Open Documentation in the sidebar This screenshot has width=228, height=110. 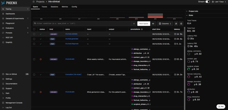(x=15, y=84)
